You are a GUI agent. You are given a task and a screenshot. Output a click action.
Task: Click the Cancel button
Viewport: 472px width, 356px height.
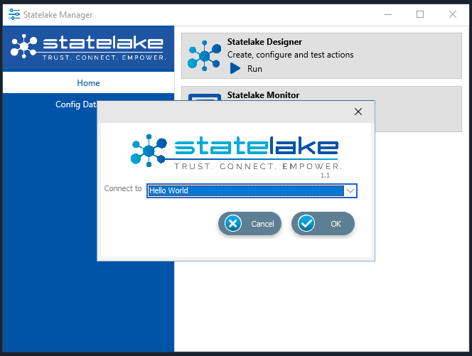tap(250, 224)
